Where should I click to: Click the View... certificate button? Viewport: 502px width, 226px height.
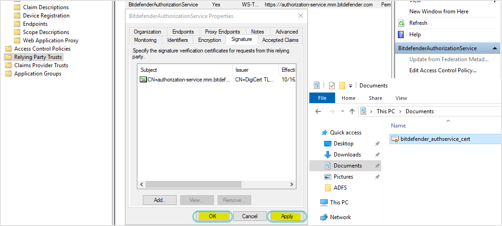coord(197,200)
